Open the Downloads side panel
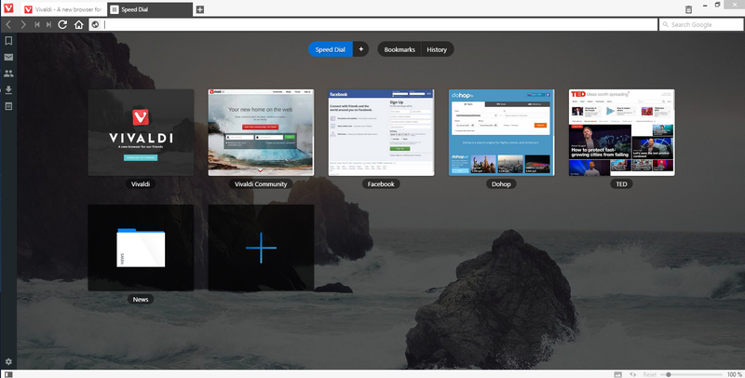This screenshot has height=378, width=745. coord(8,89)
